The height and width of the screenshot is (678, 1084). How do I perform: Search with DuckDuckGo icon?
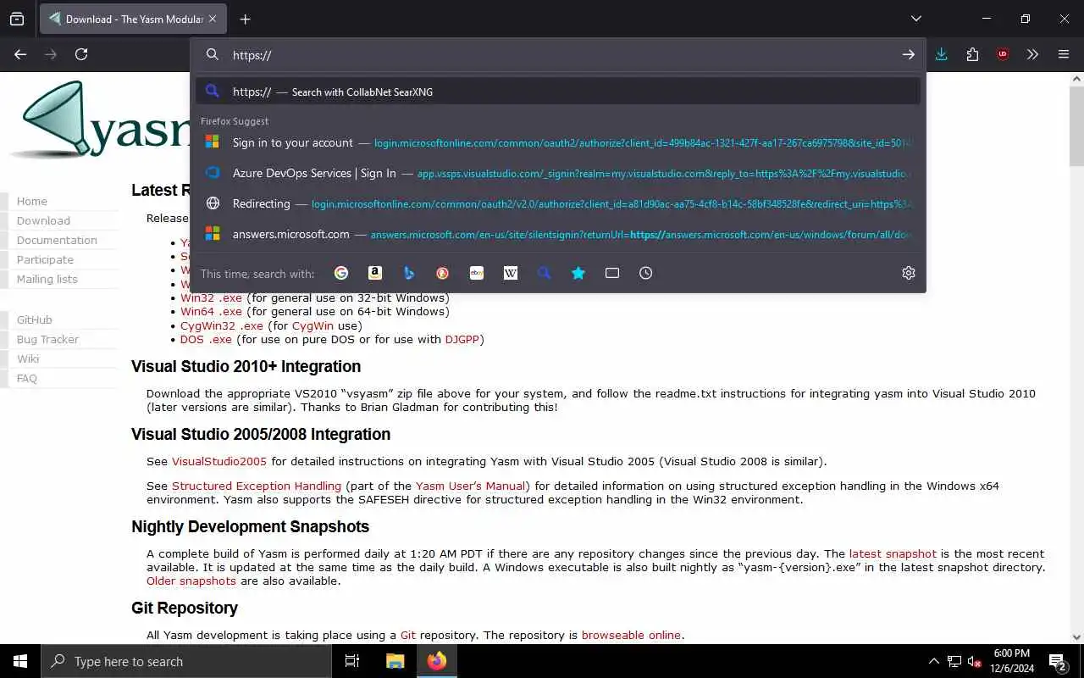(x=443, y=273)
